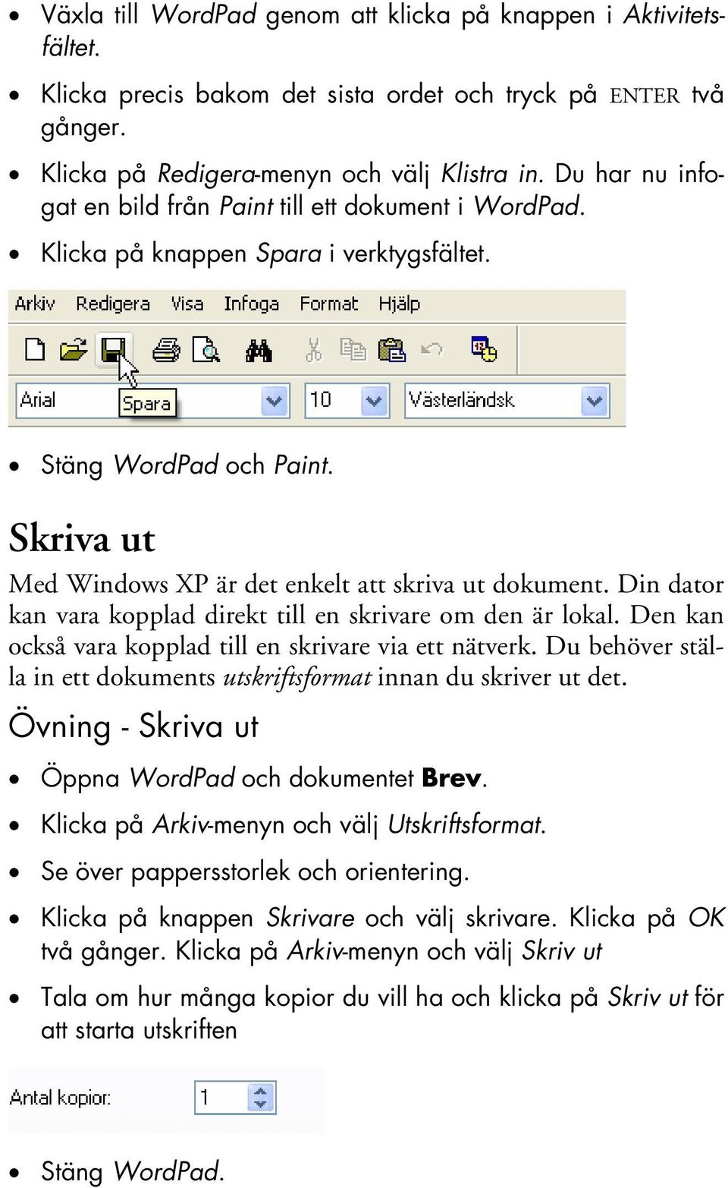The image size is (728, 1188).
Task: Click the Find binoculars icon
Action: [258, 350]
